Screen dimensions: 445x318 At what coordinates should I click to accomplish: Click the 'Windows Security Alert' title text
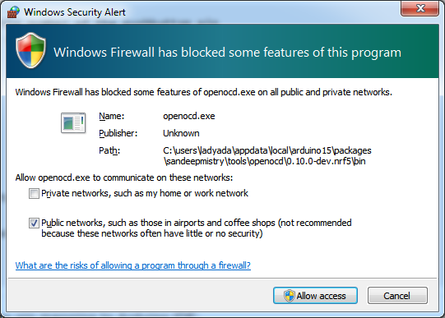75,12
